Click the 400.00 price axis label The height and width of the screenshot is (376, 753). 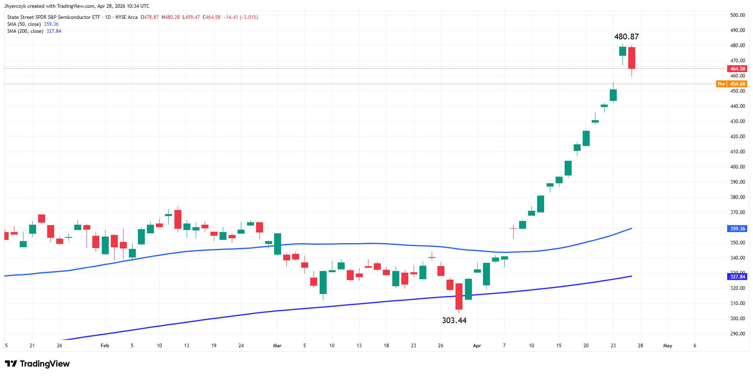(737, 167)
